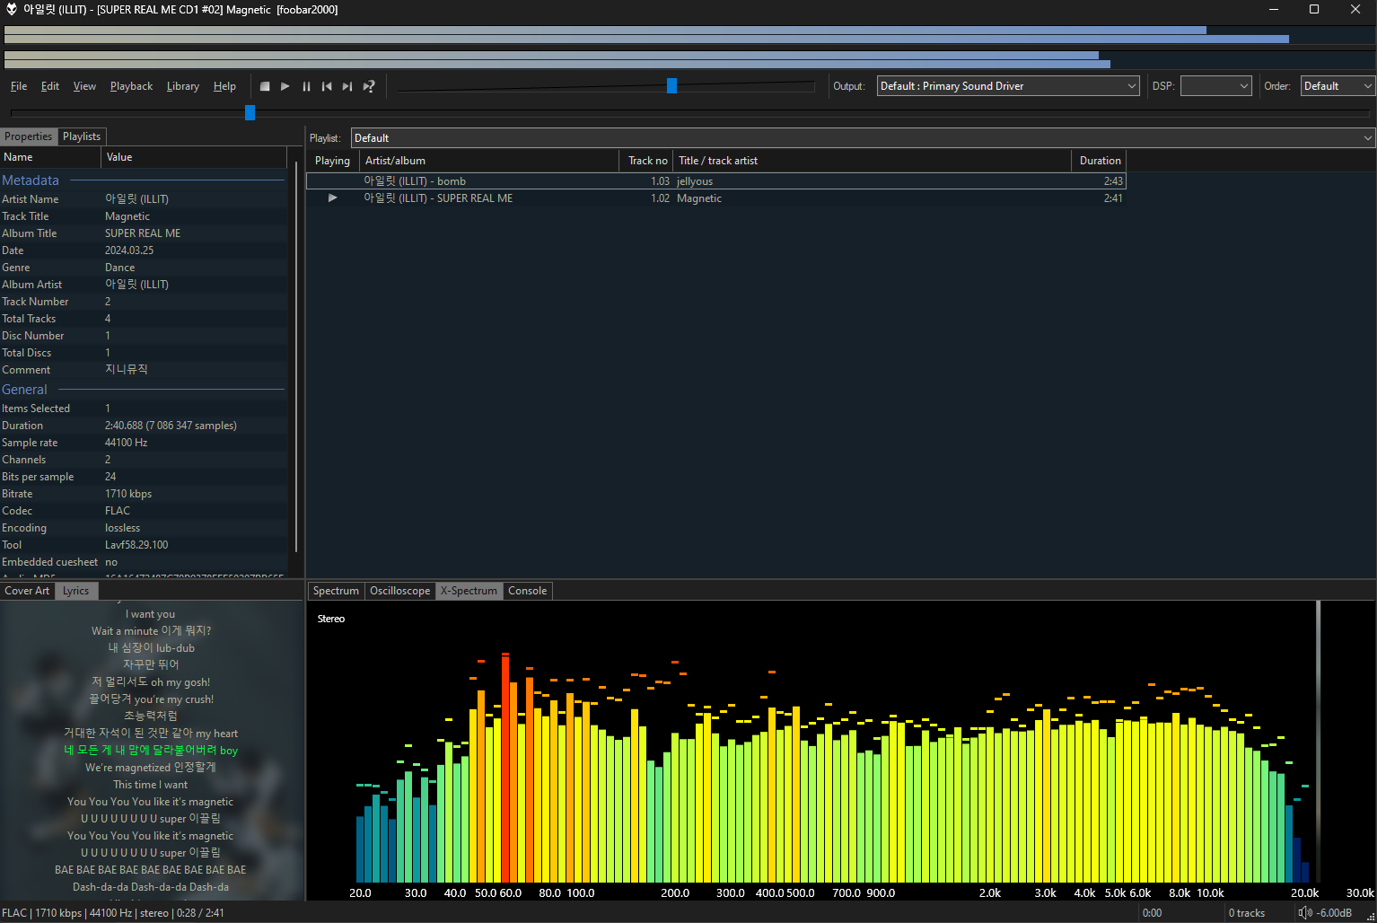Viewport: 1377px width, 923px height.
Task: Click the Codec value FLAC
Action: coord(118,511)
